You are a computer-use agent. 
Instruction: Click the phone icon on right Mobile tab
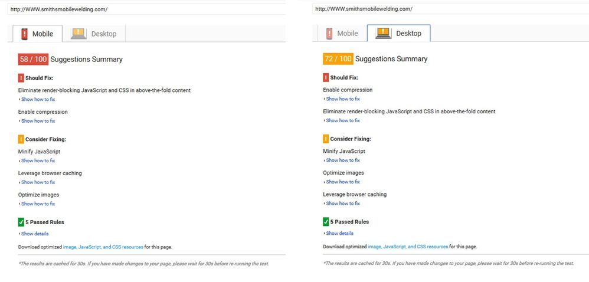(x=329, y=34)
